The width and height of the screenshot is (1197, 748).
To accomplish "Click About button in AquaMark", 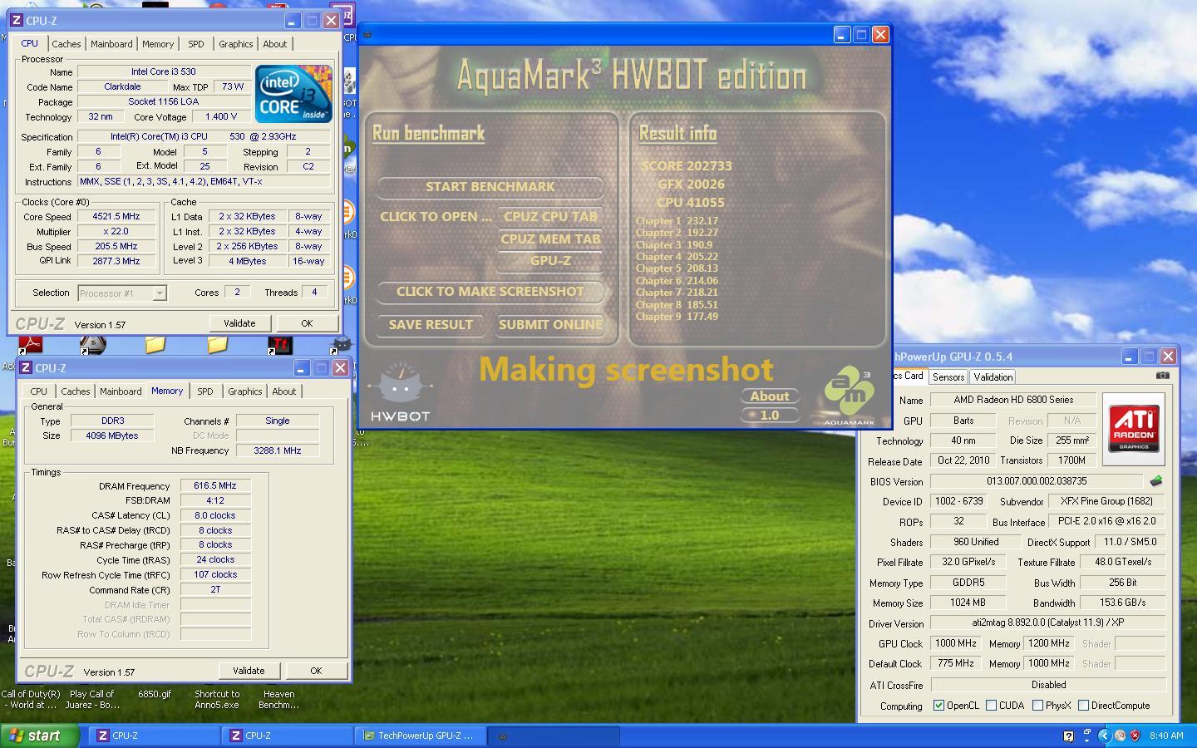I will pyautogui.click(x=770, y=396).
